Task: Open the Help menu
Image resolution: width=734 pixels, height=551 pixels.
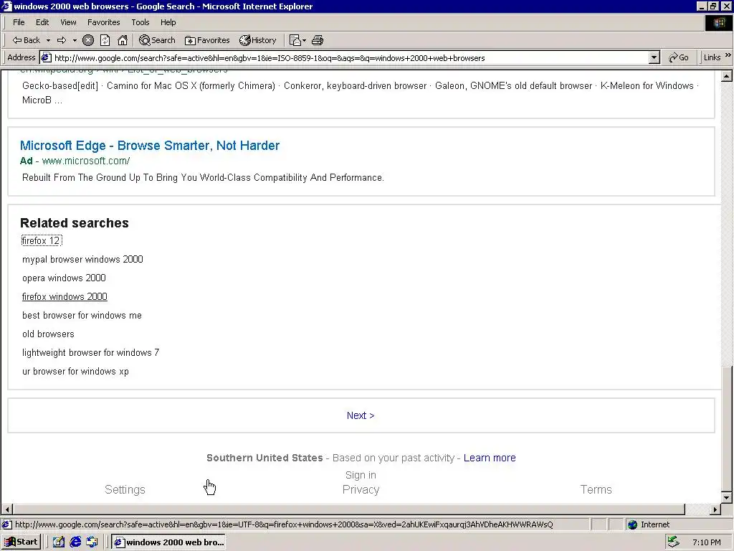Action: point(168,22)
